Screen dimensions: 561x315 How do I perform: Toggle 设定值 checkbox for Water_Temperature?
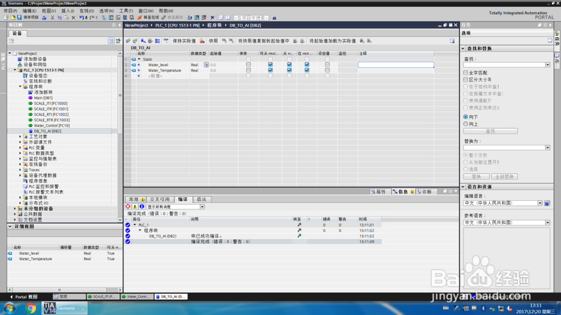click(x=327, y=70)
